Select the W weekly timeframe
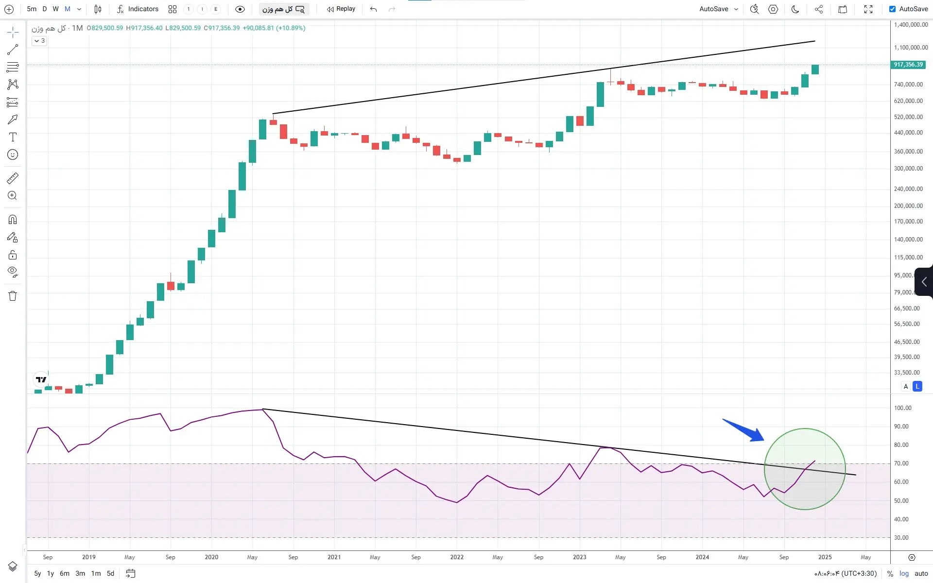 click(x=55, y=9)
